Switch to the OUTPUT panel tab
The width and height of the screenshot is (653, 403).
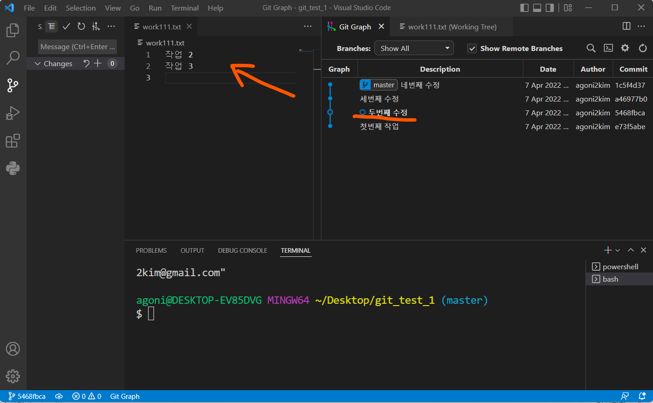click(x=192, y=250)
